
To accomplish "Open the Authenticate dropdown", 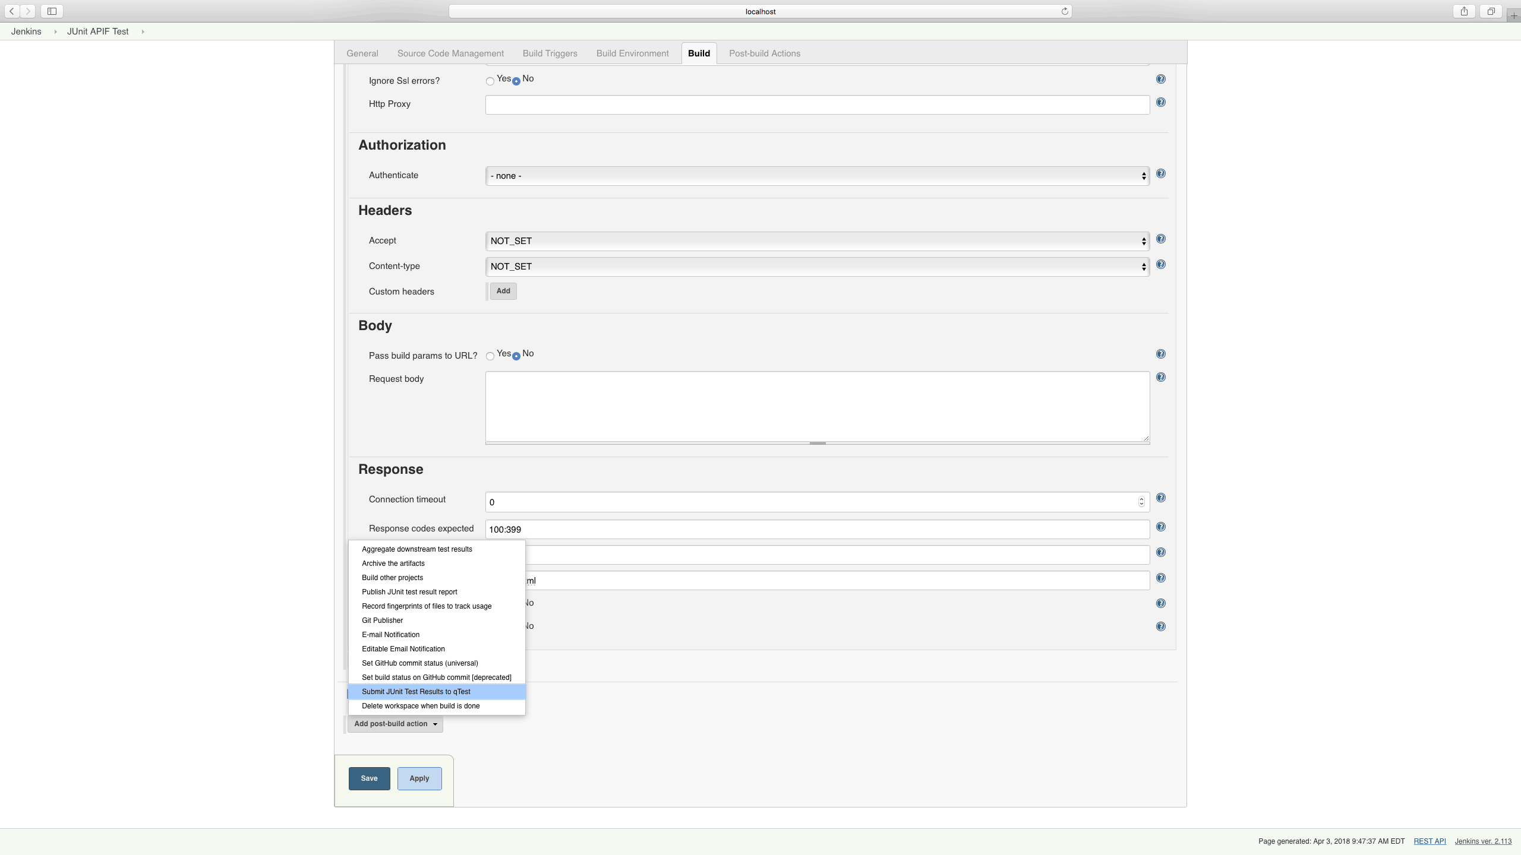I will tap(817, 176).
